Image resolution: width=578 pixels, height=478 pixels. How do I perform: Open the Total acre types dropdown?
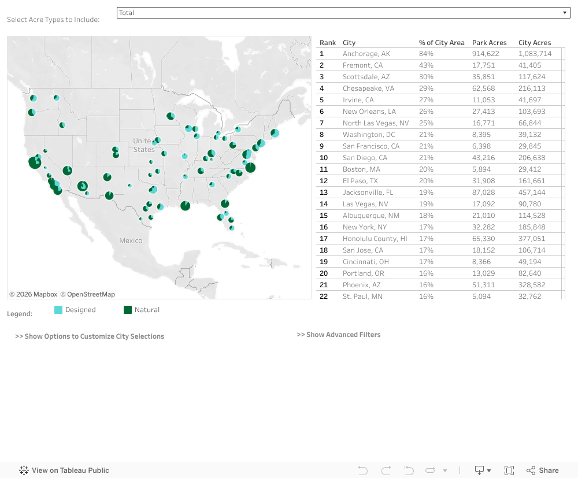tap(343, 13)
